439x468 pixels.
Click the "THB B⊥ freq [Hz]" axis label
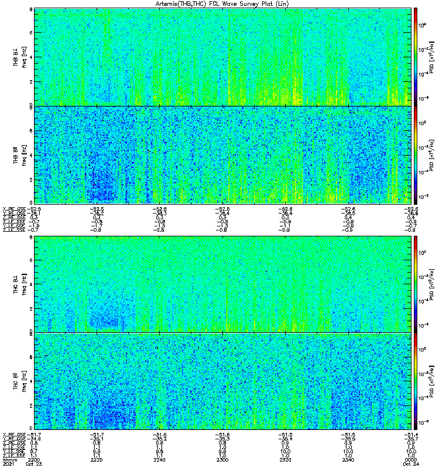(20, 57)
